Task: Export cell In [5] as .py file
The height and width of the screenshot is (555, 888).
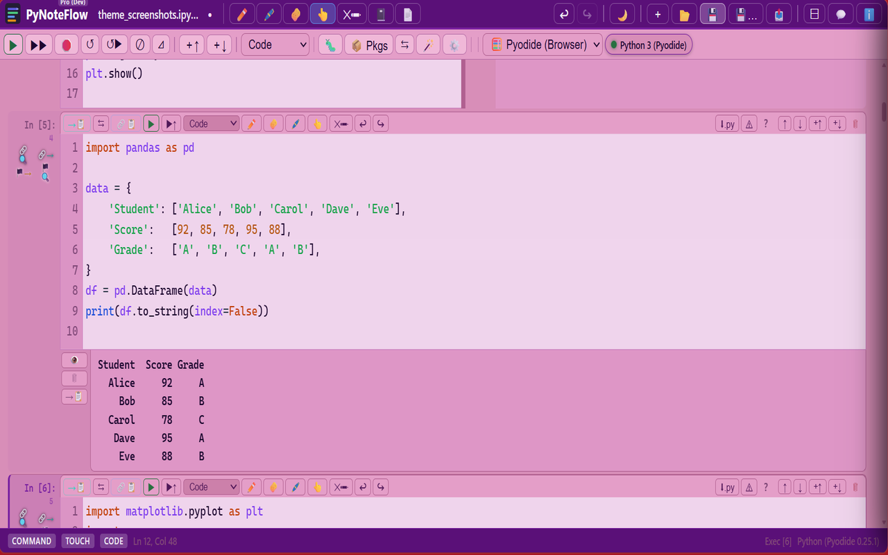Action: click(x=727, y=124)
